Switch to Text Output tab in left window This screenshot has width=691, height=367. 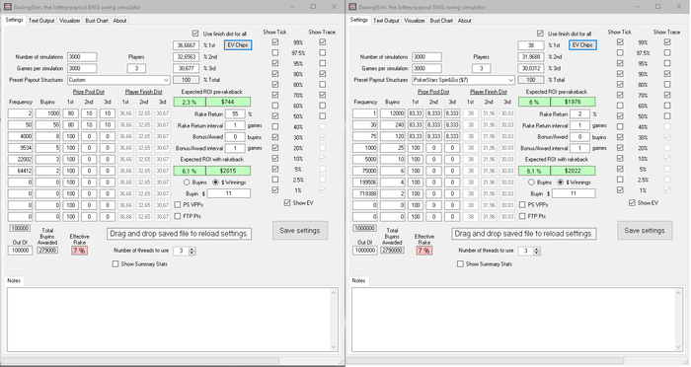[x=41, y=21]
